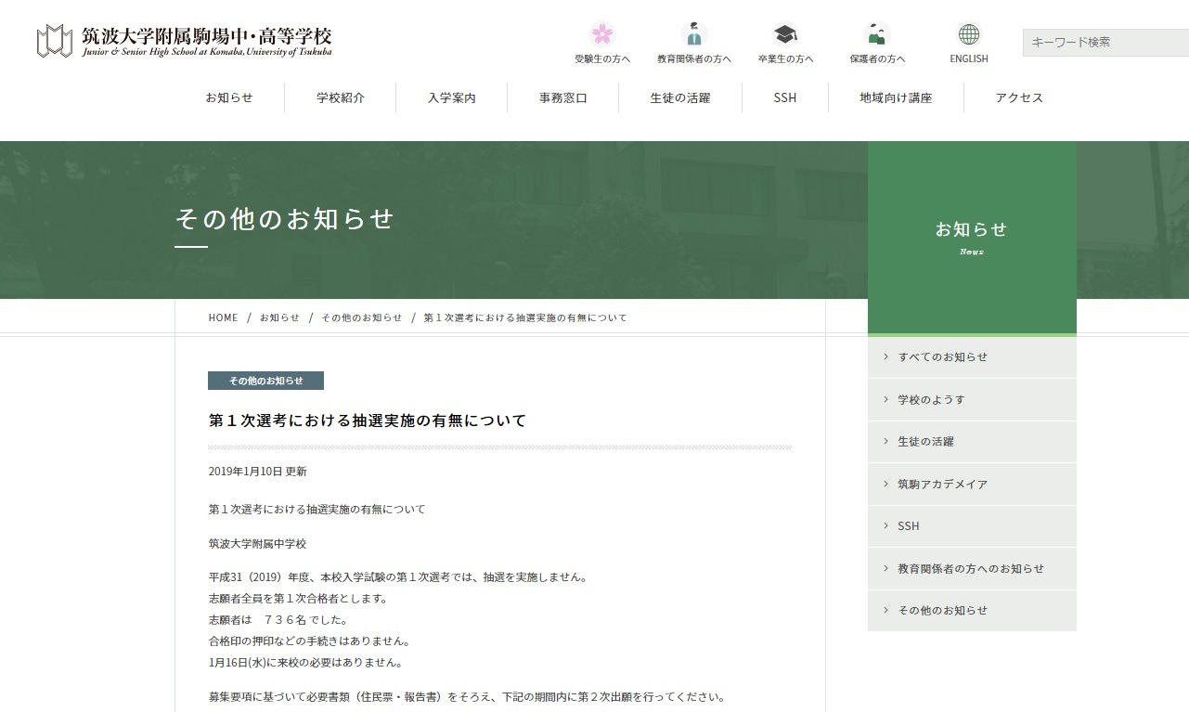Open the 入学案内 navigation menu
1189x712 pixels.
point(451,97)
